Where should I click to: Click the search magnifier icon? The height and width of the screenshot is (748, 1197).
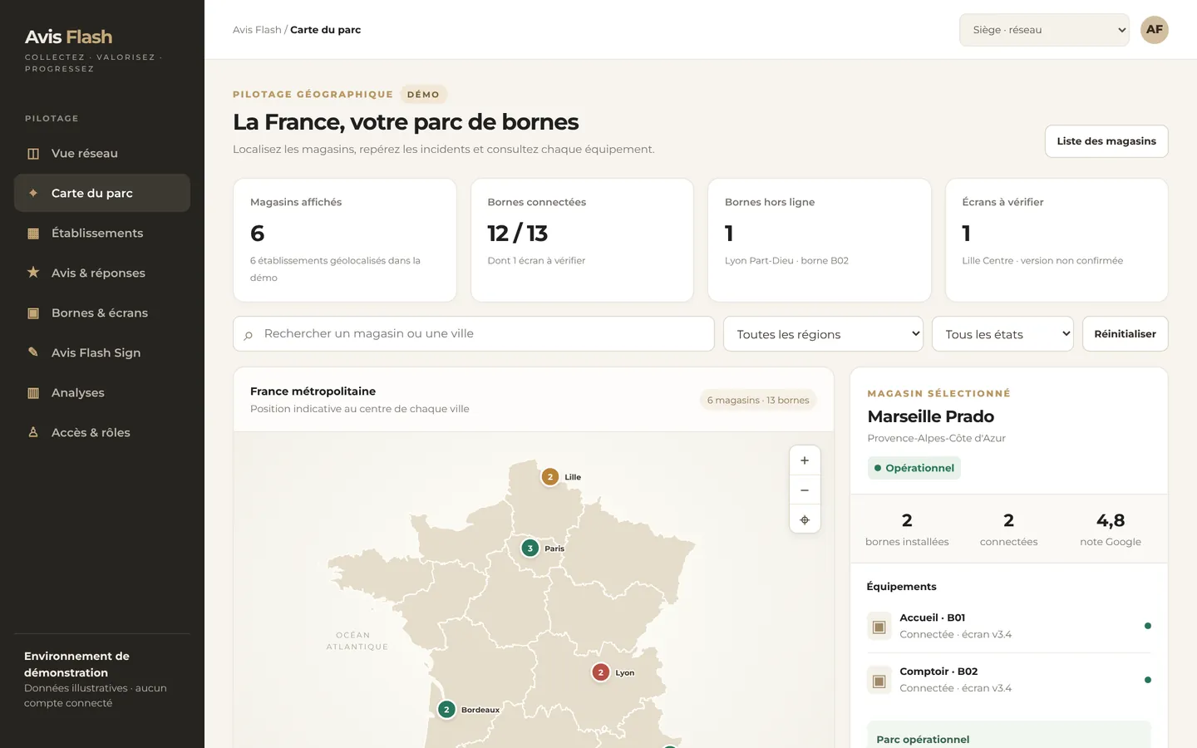coord(248,335)
